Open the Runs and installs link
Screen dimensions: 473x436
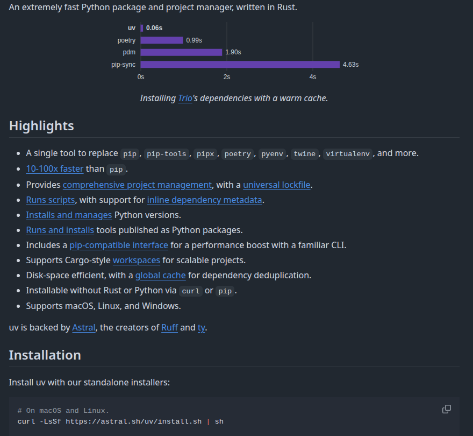(x=60, y=230)
